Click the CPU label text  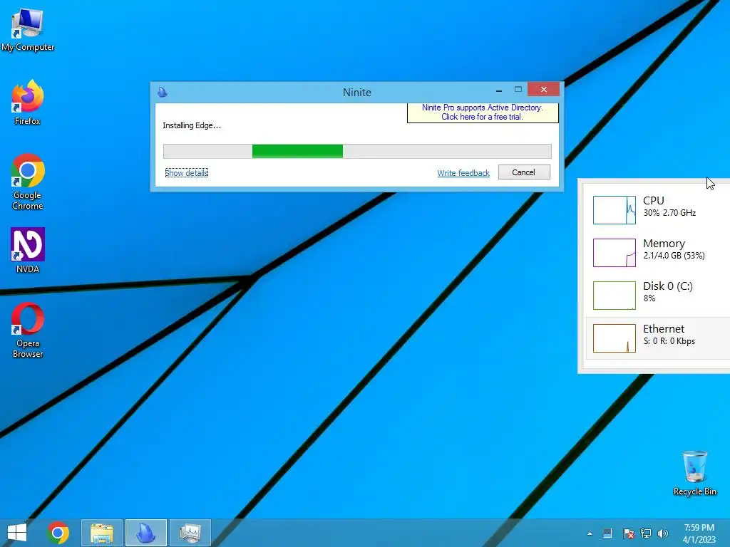(653, 200)
